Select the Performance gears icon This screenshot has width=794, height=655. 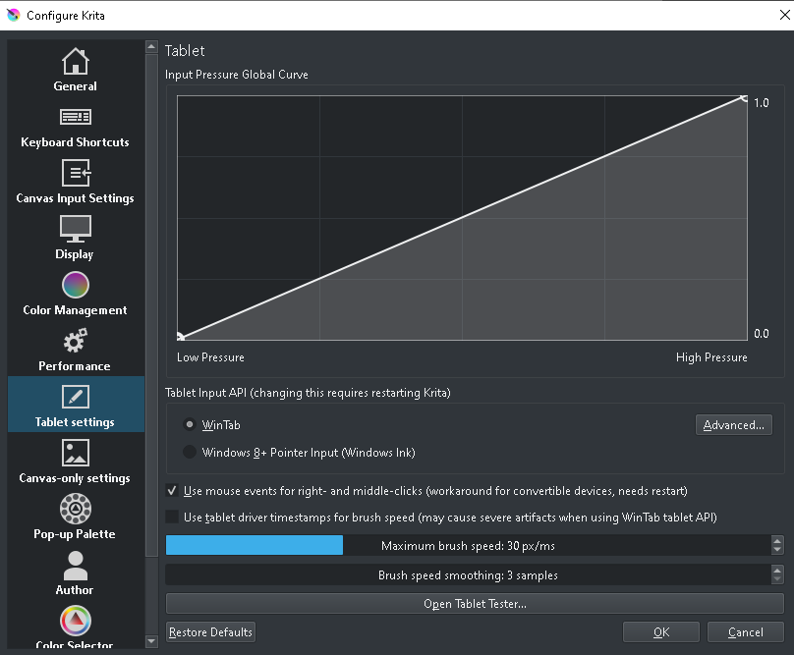pos(76,341)
